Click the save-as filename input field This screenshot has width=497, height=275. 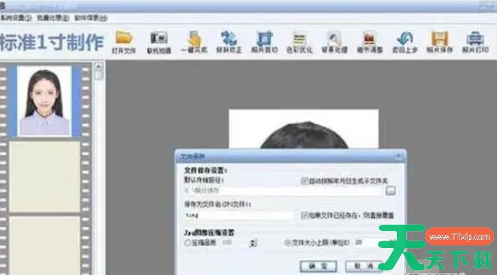[239, 216]
